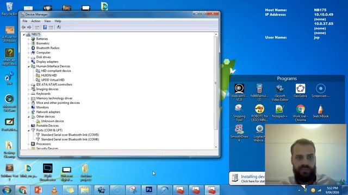Open the Action menu
Screen dimensions: 348x195
click(x=35, y=21)
